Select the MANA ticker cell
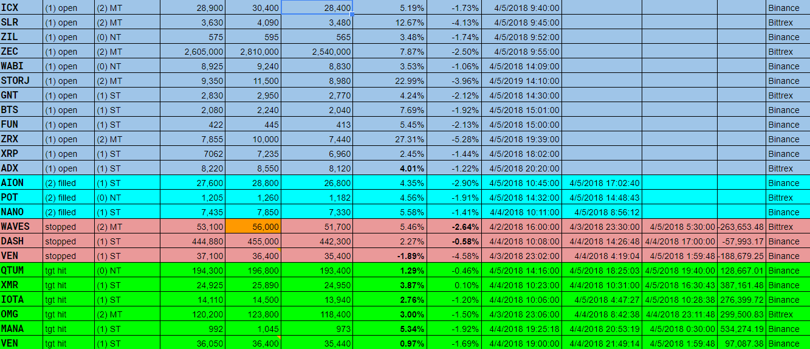 tap(21, 329)
